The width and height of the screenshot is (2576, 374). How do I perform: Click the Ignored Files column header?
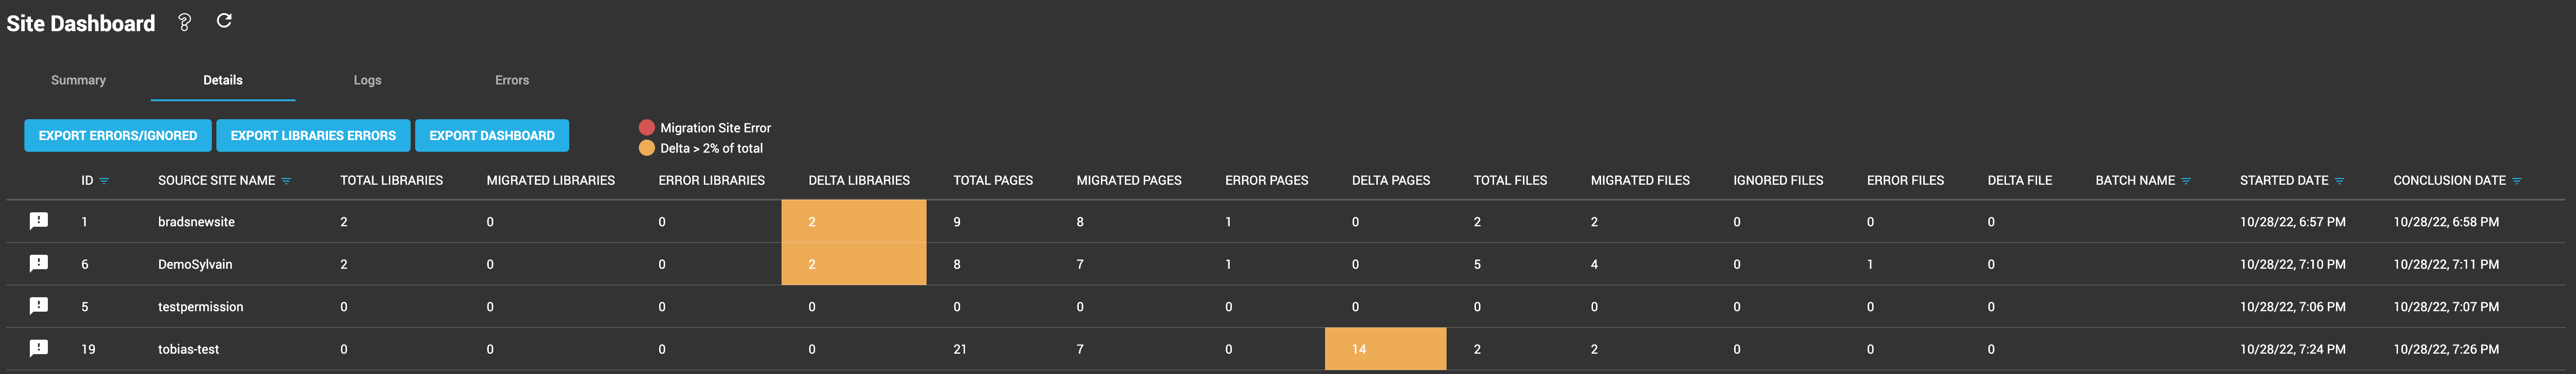pyautogui.click(x=1778, y=181)
